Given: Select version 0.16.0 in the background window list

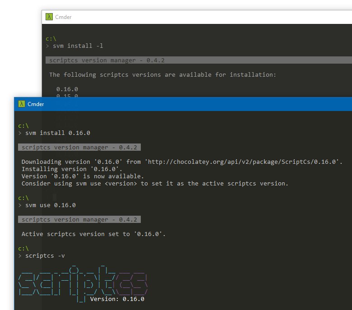Looking at the screenshot, I should click(x=67, y=89).
